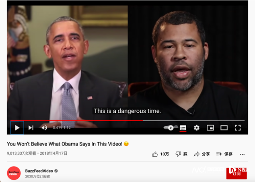Click the Obama video title text
This screenshot has width=255, height=182.
point(65,144)
